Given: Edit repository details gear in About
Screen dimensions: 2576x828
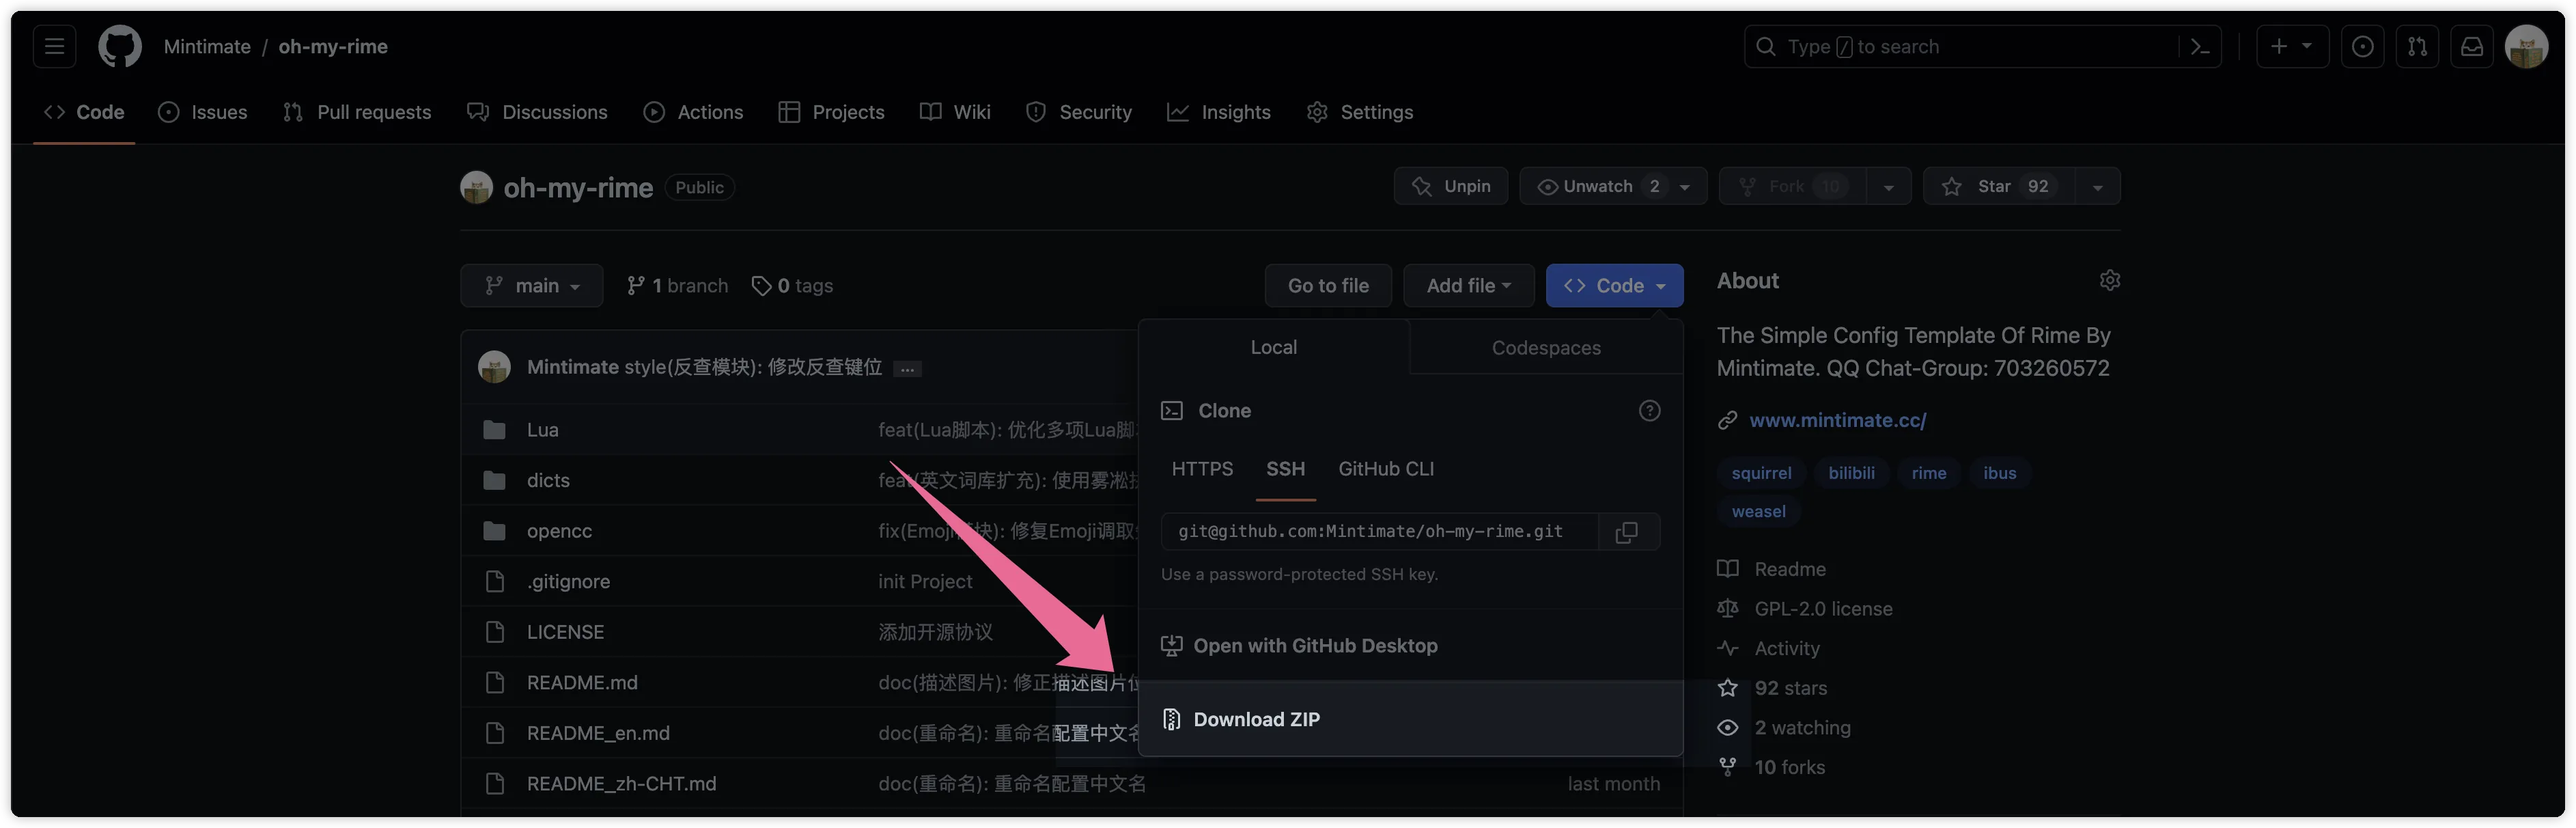Looking at the screenshot, I should pyautogui.click(x=2109, y=281).
